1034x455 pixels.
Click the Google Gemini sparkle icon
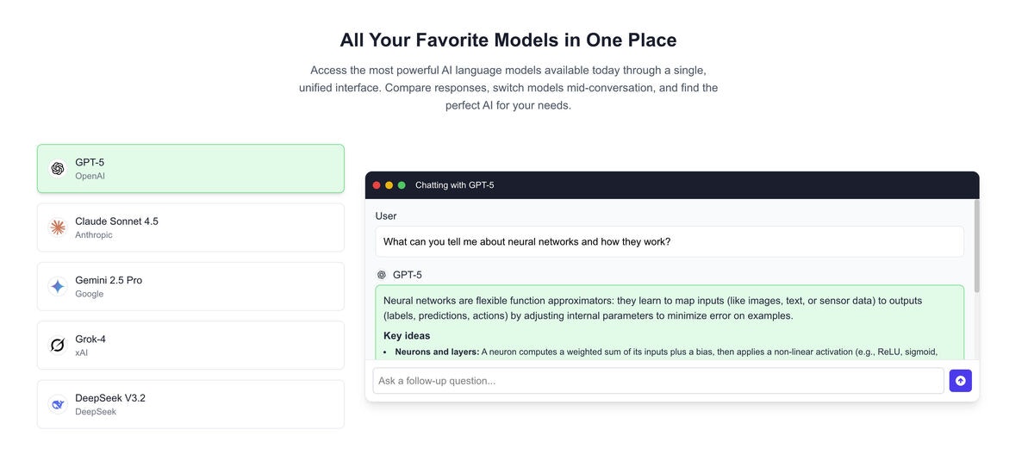coord(58,287)
